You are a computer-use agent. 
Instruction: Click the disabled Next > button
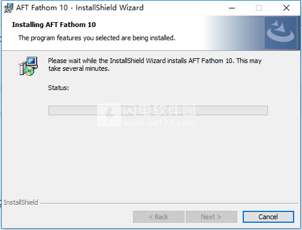pyautogui.click(x=212, y=217)
